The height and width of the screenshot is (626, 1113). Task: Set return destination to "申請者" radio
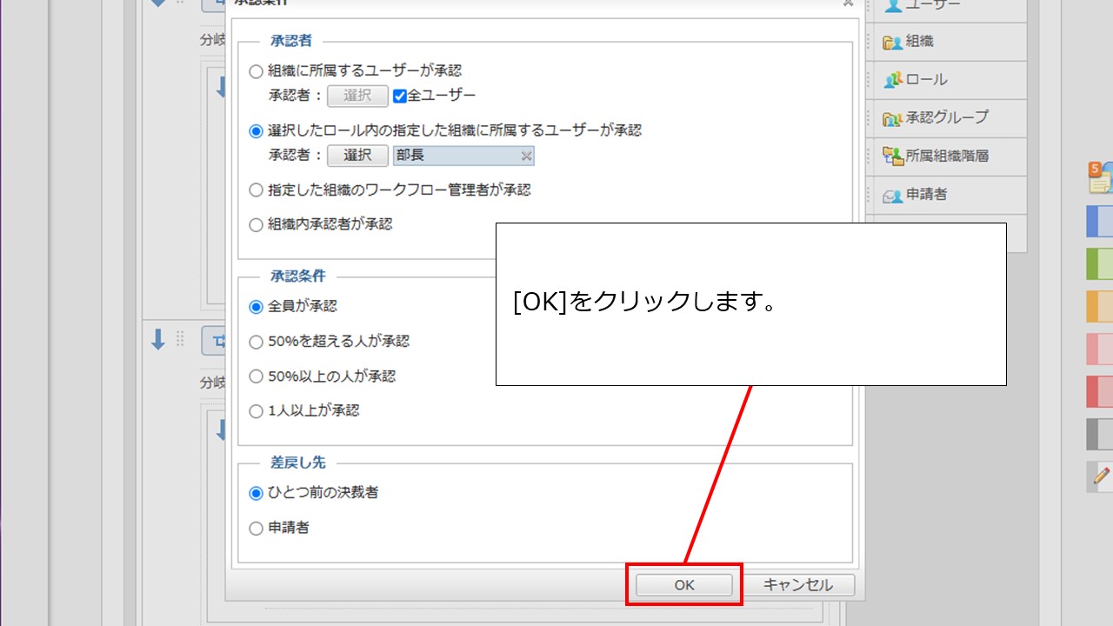coord(256,529)
